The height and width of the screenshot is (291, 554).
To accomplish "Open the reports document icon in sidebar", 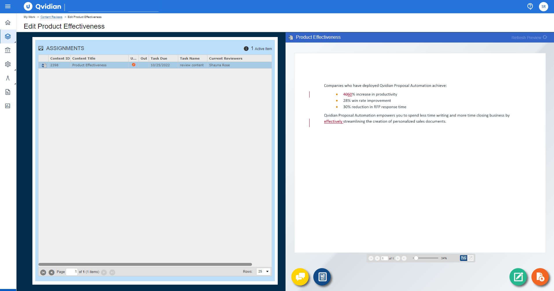I will (8, 92).
